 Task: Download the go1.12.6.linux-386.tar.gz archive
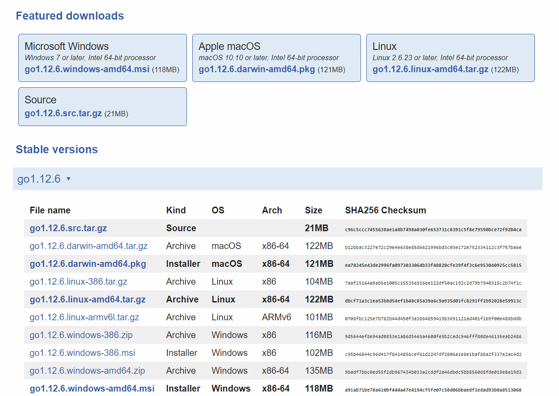tap(79, 282)
